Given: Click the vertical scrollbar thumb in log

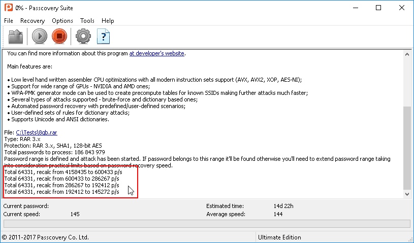Looking at the screenshot, I should [407, 148].
